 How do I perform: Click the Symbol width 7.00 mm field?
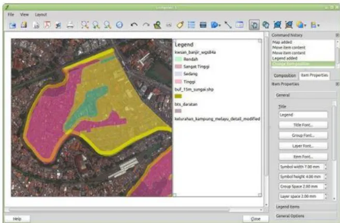(303, 167)
